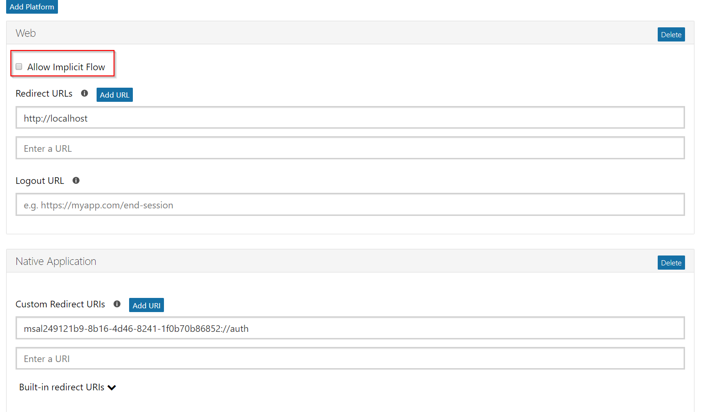Open info tooltip for Custom Redirect URIs
Viewport: 702px width, 412px height.
click(x=117, y=304)
